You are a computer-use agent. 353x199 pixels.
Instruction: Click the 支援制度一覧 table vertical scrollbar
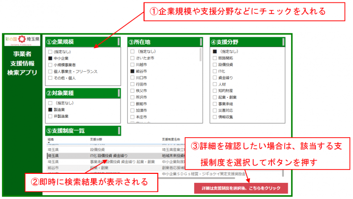point(283,173)
